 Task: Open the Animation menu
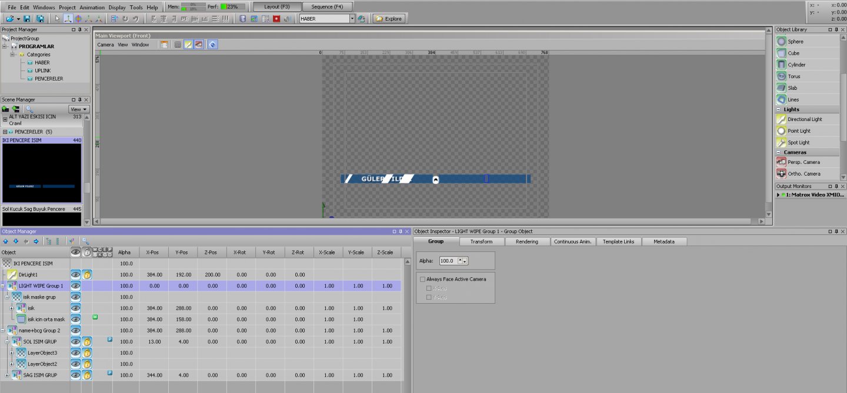[92, 8]
